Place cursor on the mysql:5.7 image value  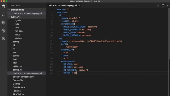[x=74, y=18]
